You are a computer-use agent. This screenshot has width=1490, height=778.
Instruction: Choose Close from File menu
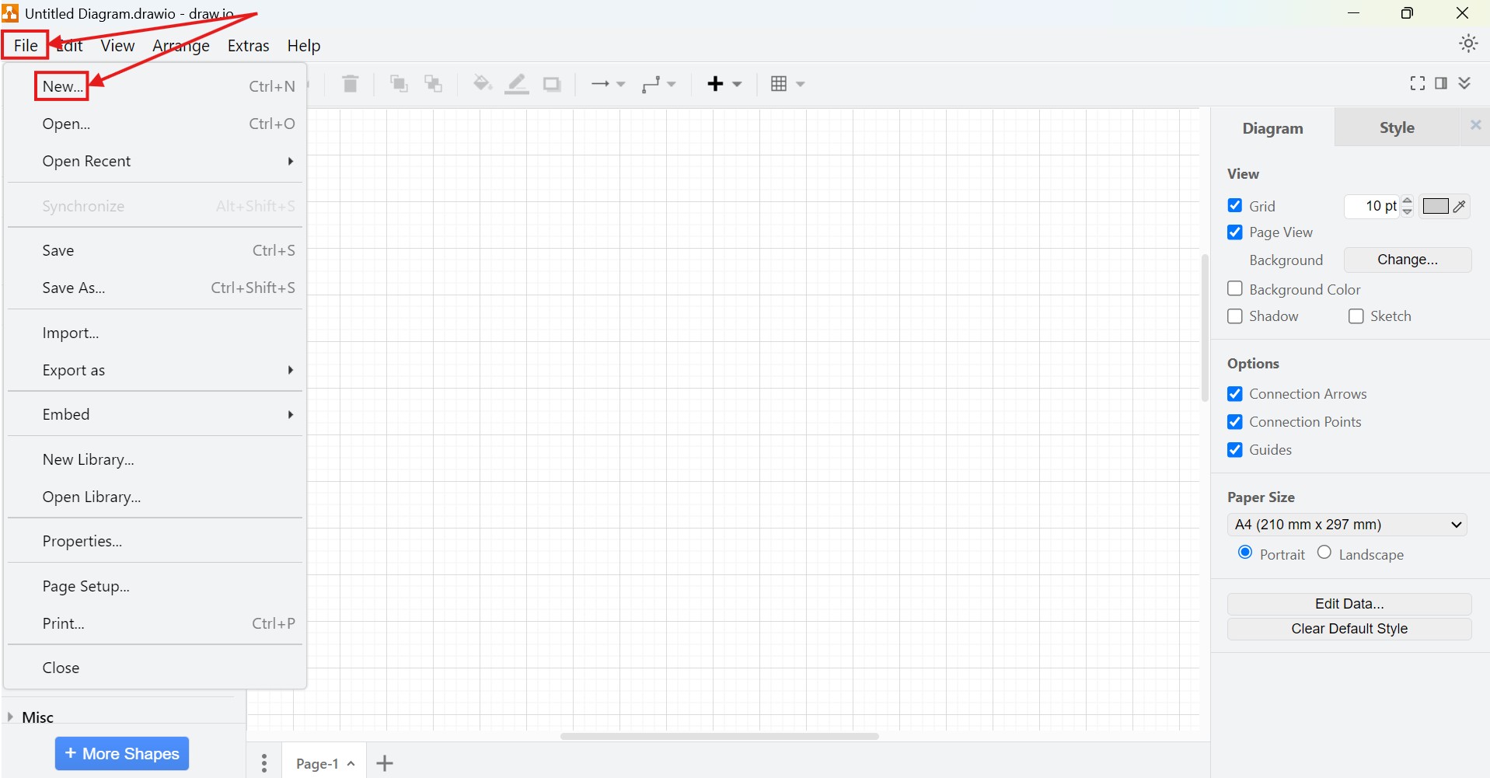(x=154, y=668)
